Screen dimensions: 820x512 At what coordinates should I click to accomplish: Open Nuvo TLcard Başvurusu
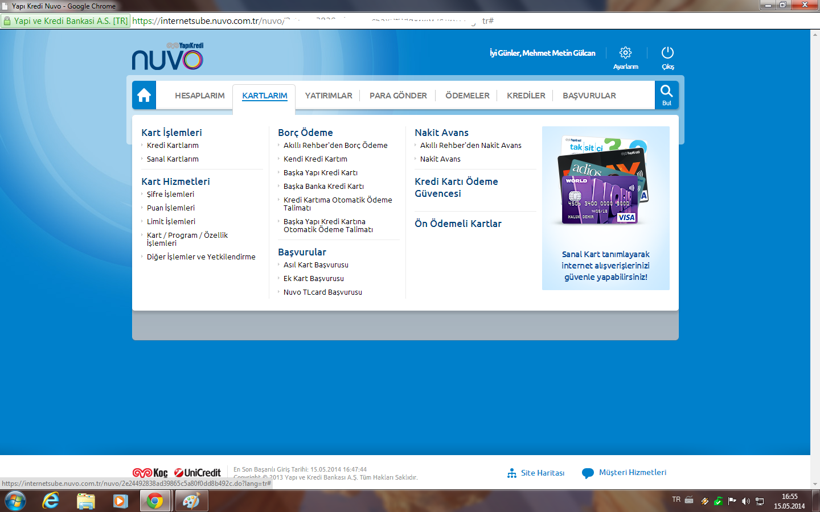coord(323,292)
